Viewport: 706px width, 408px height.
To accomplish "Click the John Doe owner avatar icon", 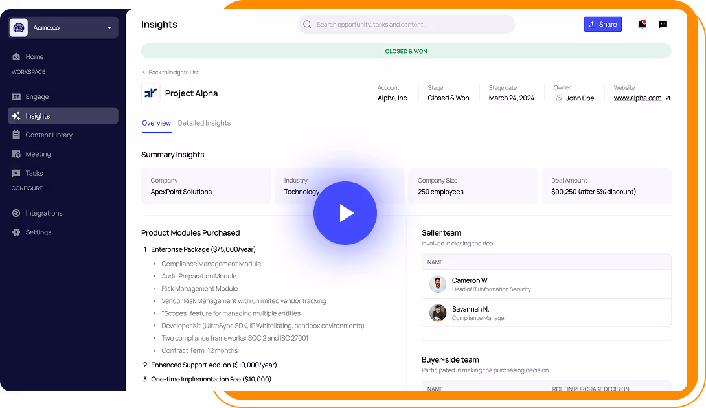I will point(559,98).
